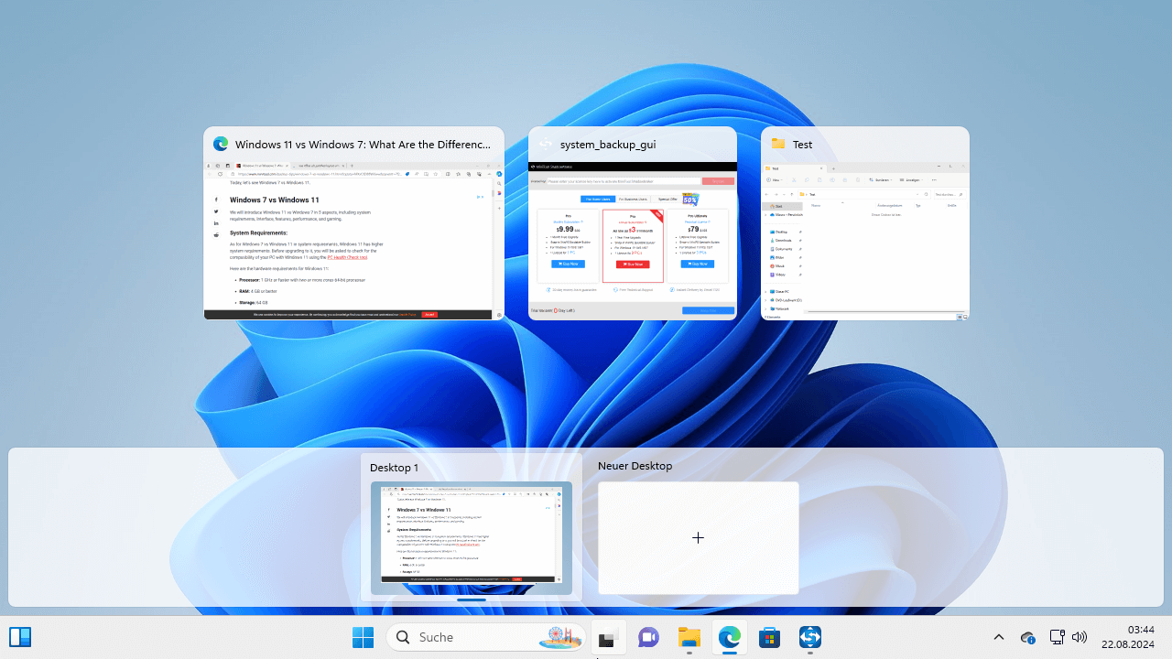Toggle Task View with its taskbar icon
Screen dimensions: 1172x659
tap(608, 637)
